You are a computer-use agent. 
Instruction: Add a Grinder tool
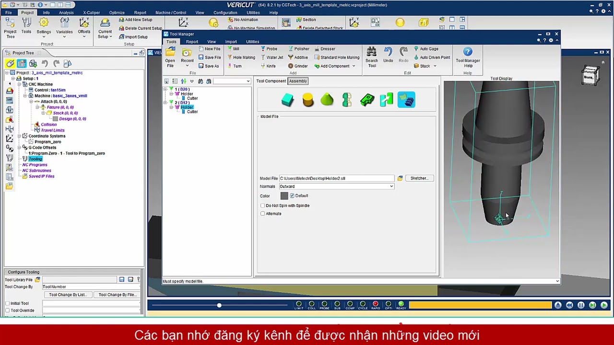click(297, 66)
